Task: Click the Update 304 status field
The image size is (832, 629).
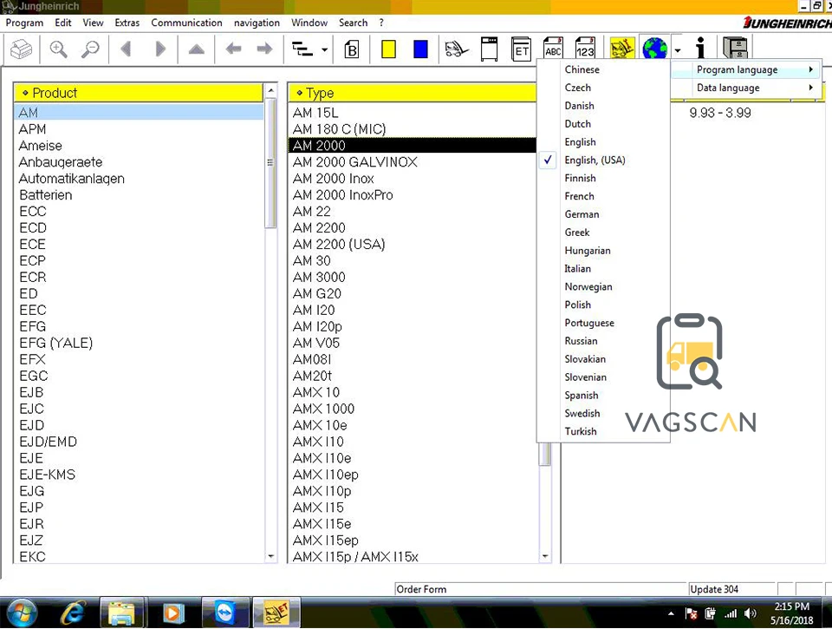Action: pos(731,589)
